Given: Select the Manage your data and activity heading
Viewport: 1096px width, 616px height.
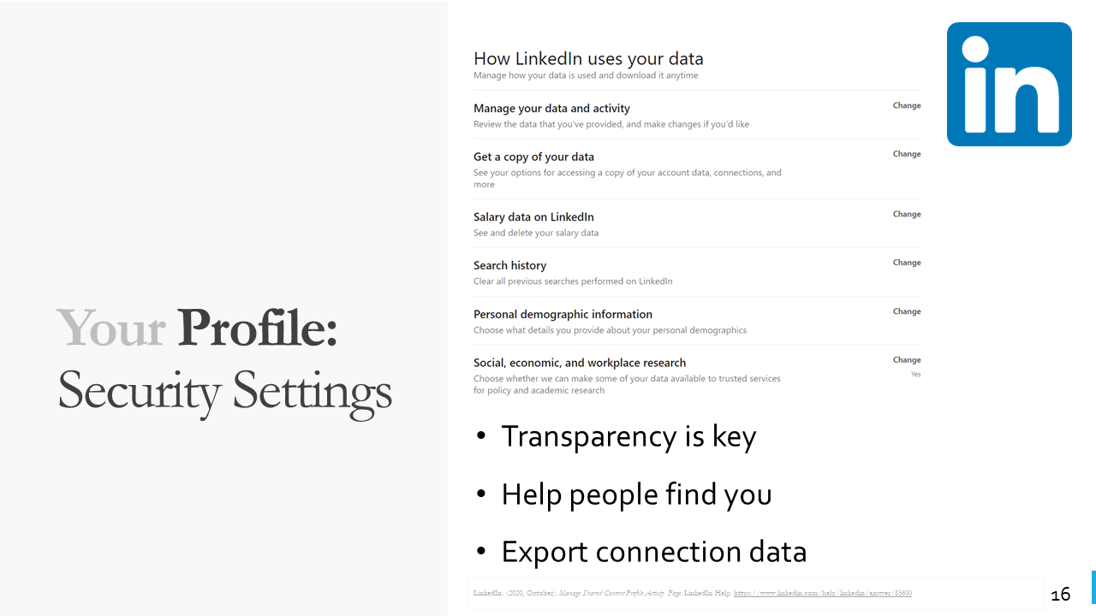Looking at the screenshot, I should [551, 109].
